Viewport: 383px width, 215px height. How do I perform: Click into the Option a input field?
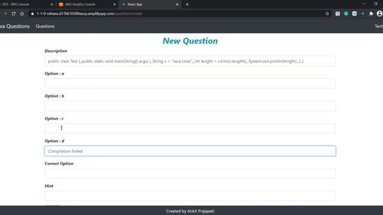tap(190, 84)
